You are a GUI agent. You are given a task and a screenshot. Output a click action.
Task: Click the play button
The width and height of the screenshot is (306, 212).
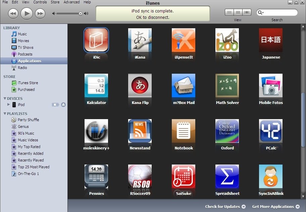27,13
